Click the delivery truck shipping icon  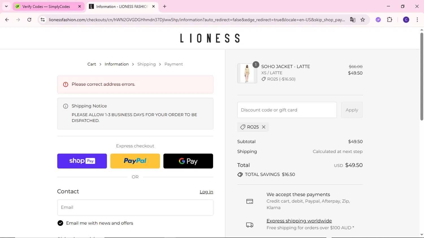[x=250, y=225]
